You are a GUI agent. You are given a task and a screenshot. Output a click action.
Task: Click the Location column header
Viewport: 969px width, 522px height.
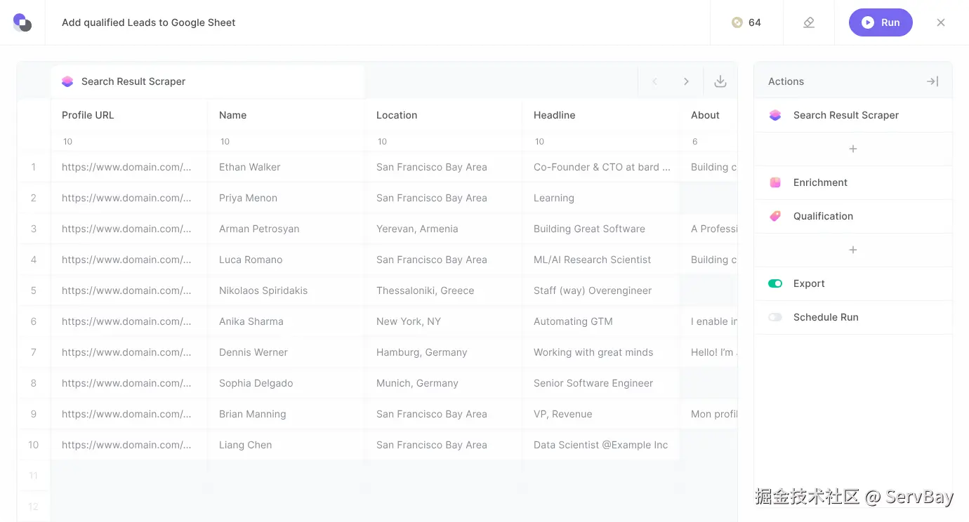click(444, 115)
